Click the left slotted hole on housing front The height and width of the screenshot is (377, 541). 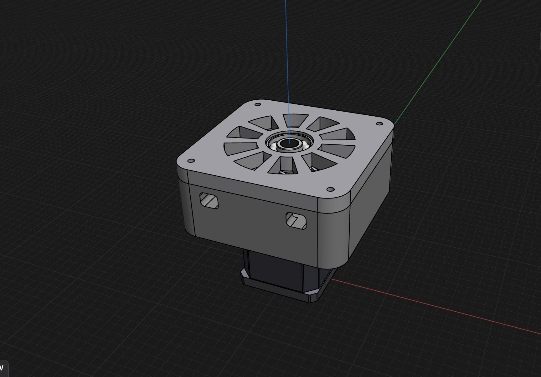pyautogui.click(x=209, y=201)
